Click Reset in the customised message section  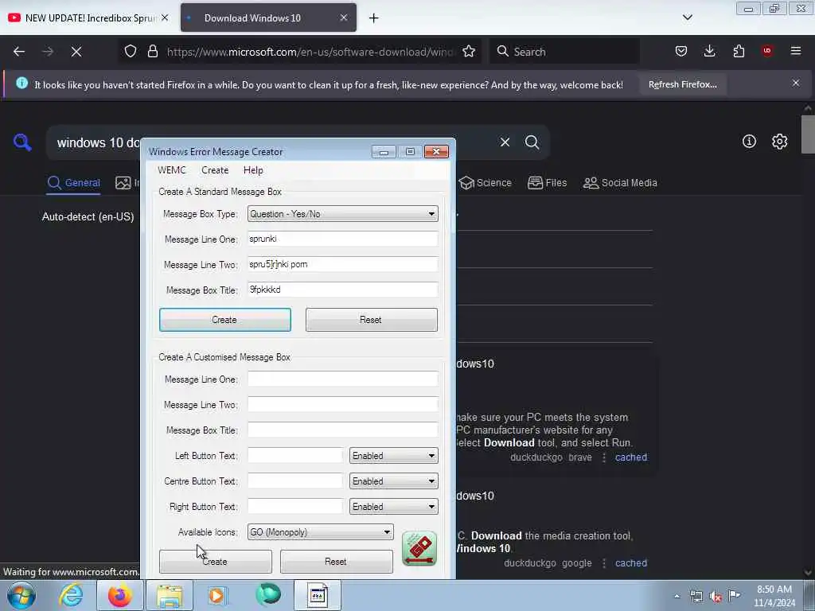click(336, 562)
